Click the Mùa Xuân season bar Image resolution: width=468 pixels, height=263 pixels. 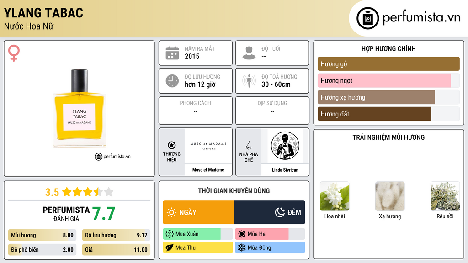pos(198,234)
